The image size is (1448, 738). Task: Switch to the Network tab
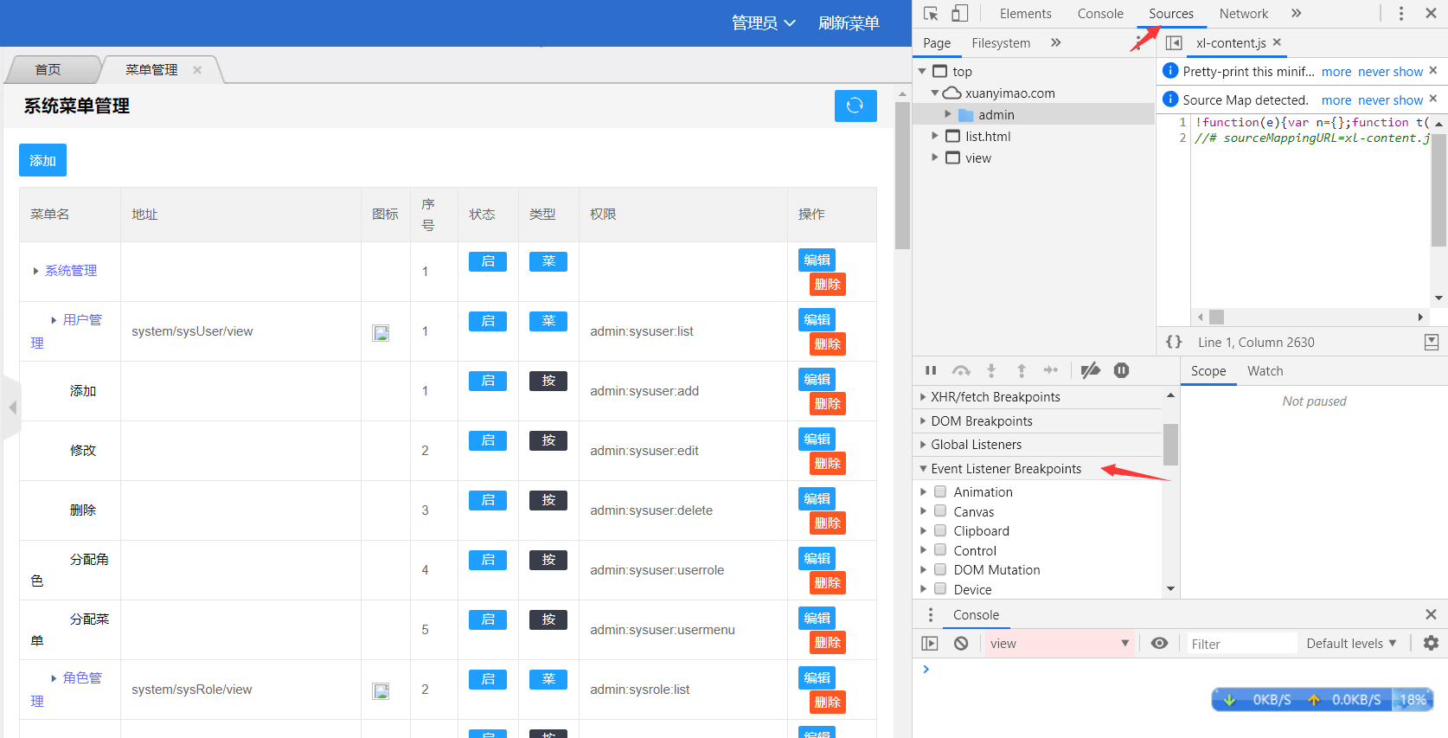tap(1243, 14)
